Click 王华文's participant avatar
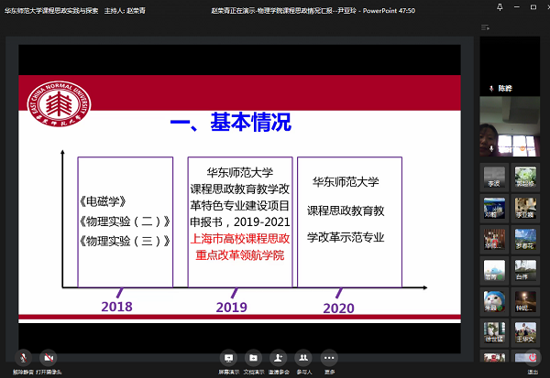The height and width of the screenshot is (378, 550). 525,329
